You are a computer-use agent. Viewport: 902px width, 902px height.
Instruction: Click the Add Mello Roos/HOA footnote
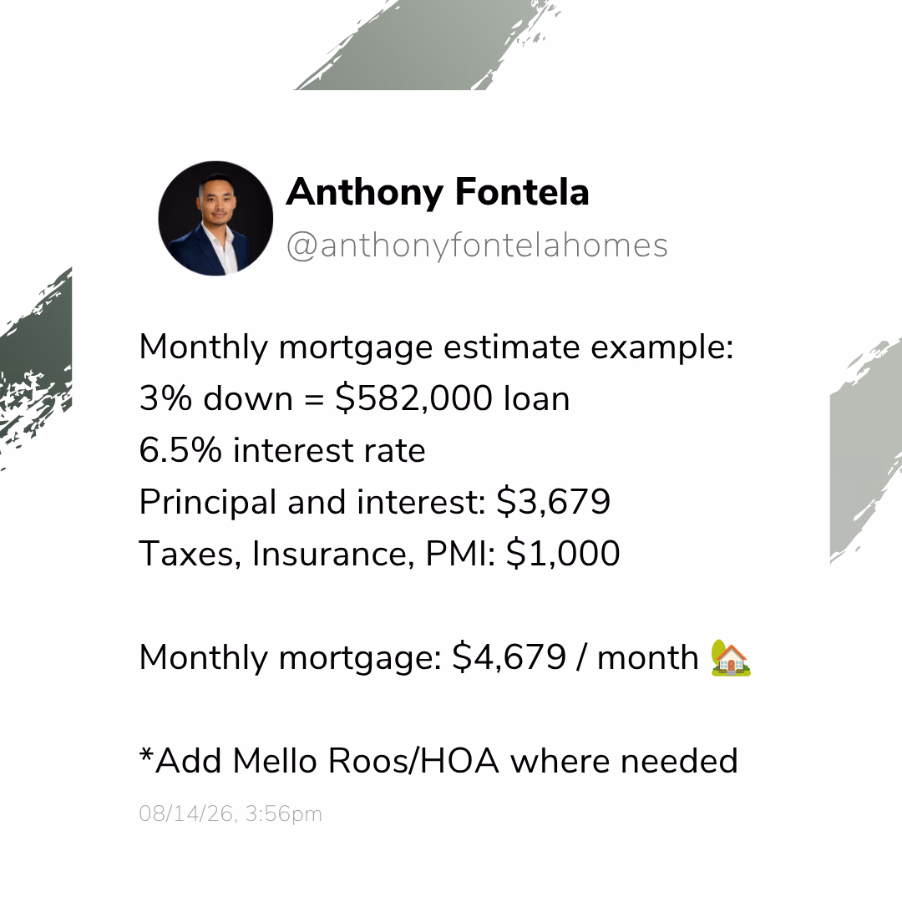[x=438, y=761]
